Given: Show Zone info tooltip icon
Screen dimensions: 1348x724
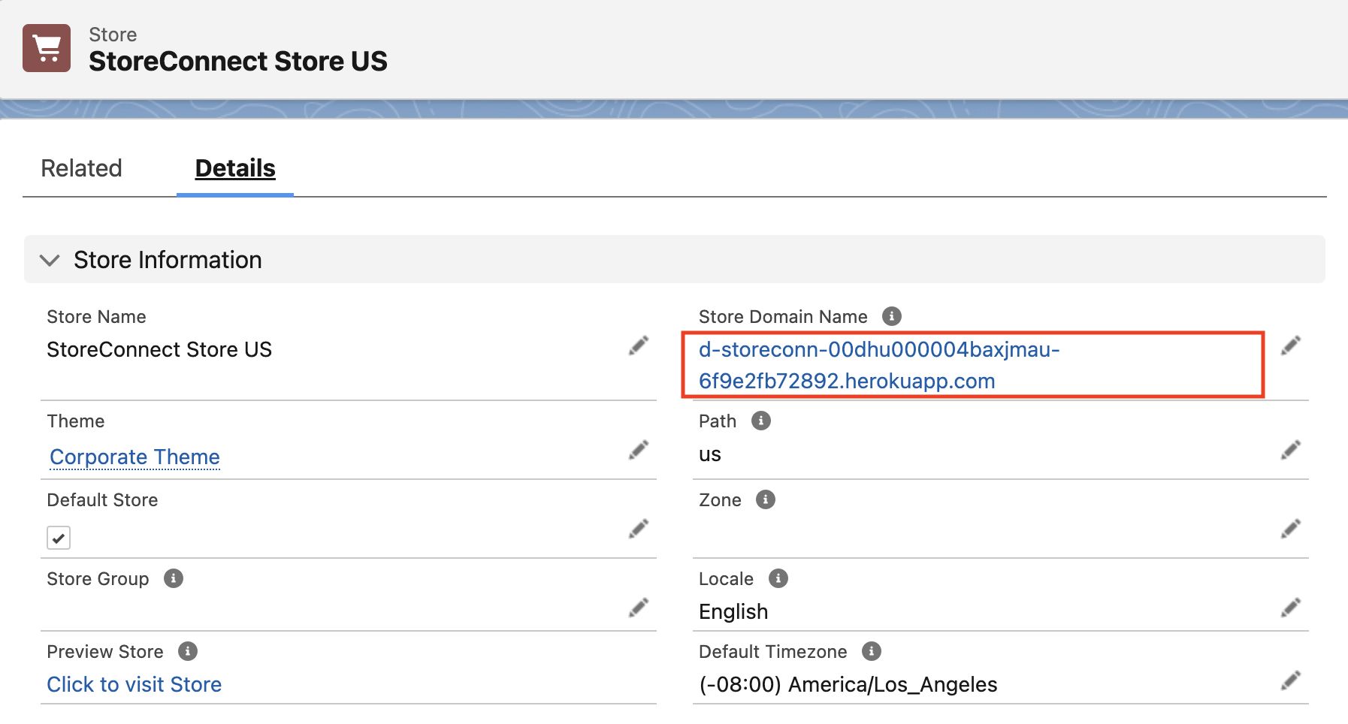Looking at the screenshot, I should coord(766,499).
